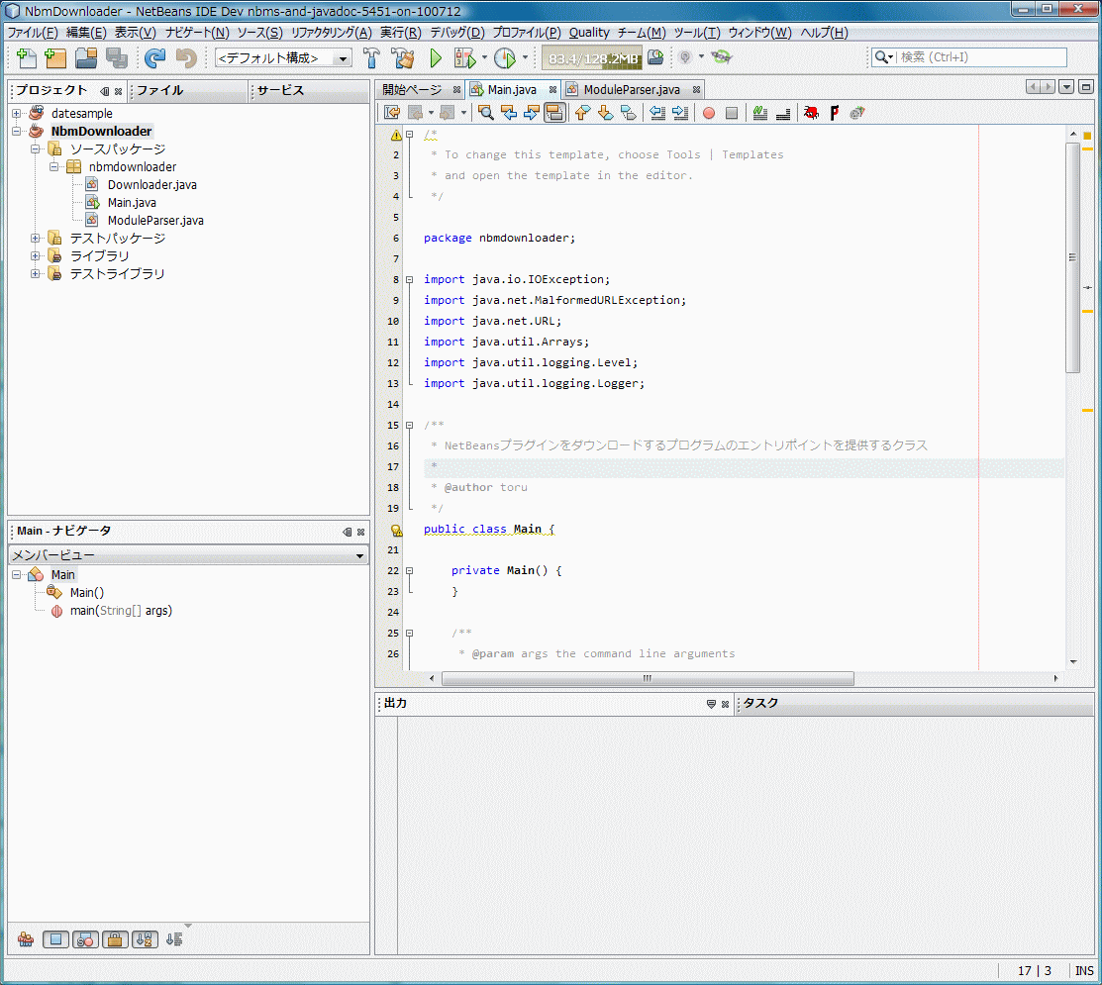Jump to the previous bookmark
The height and width of the screenshot is (985, 1102).
point(582,113)
